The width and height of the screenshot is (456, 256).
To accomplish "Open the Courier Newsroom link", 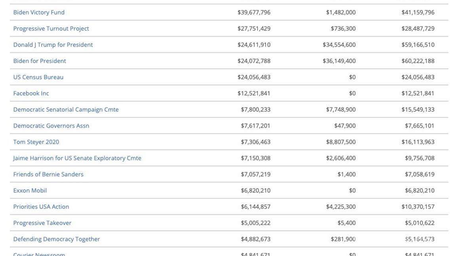I will coord(39,254).
